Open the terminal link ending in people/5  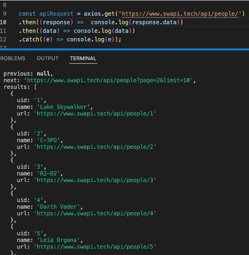95,247
